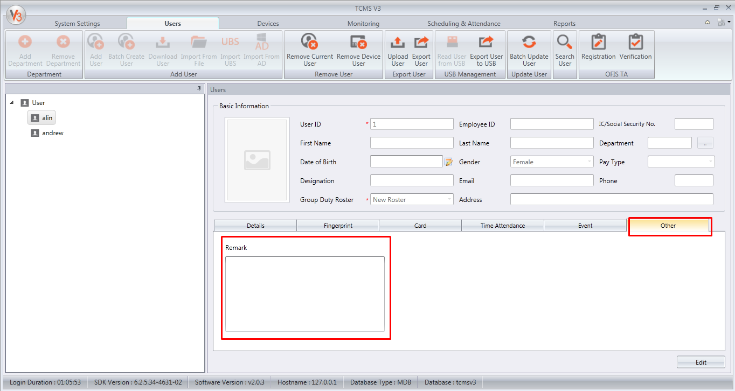Collapse the User tree node
The height and width of the screenshot is (391, 735).
click(x=12, y=102)
